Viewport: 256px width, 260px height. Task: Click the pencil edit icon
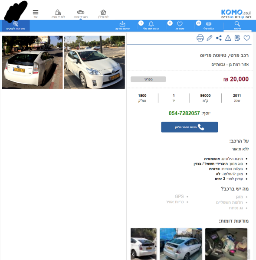point(210,38)
